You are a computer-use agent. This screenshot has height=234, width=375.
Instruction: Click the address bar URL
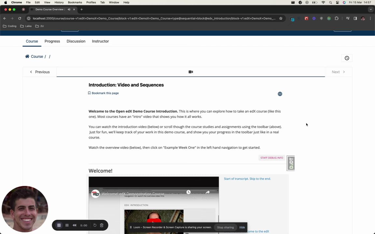coord(154,19)
